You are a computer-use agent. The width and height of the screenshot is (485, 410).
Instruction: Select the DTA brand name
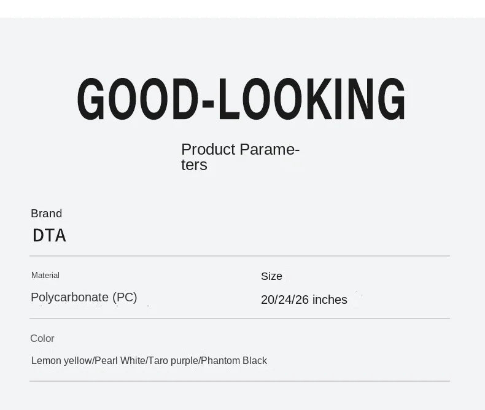[x=49, y=235]
